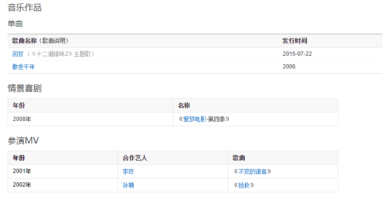Viewport: 388px width, 197px height.
Task: Click the 合作艺人 column header
Action: [135, 158]
